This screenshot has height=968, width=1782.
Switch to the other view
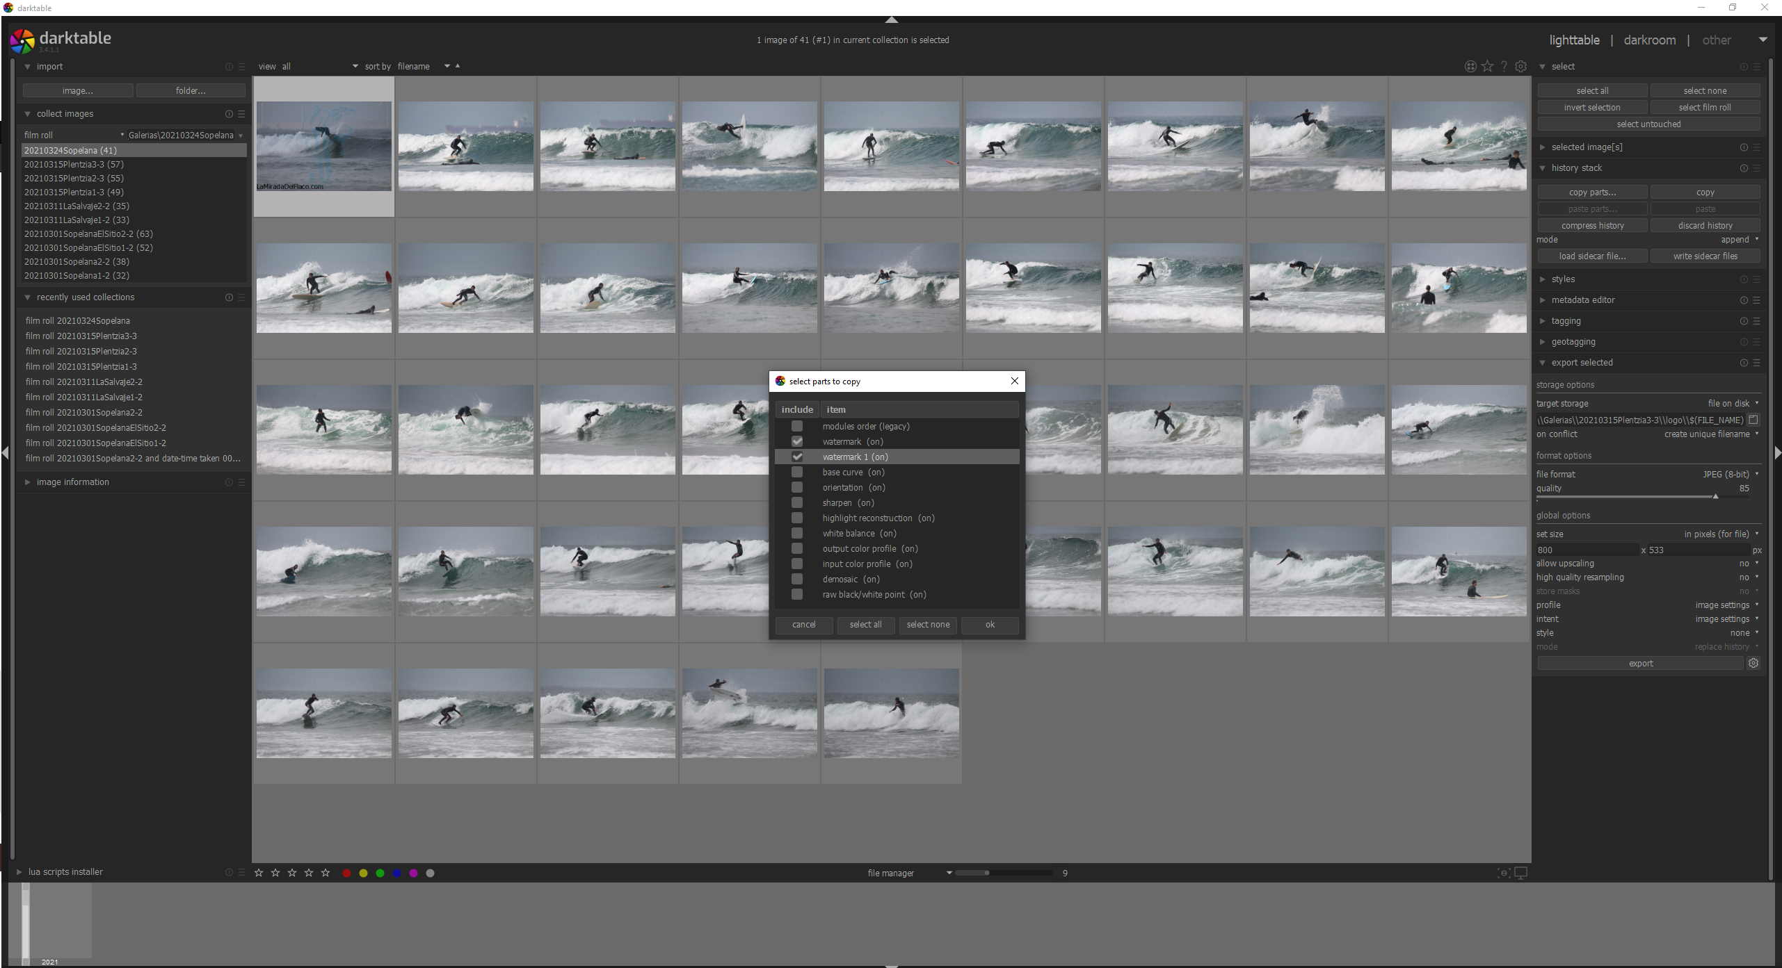[1717, 40]
